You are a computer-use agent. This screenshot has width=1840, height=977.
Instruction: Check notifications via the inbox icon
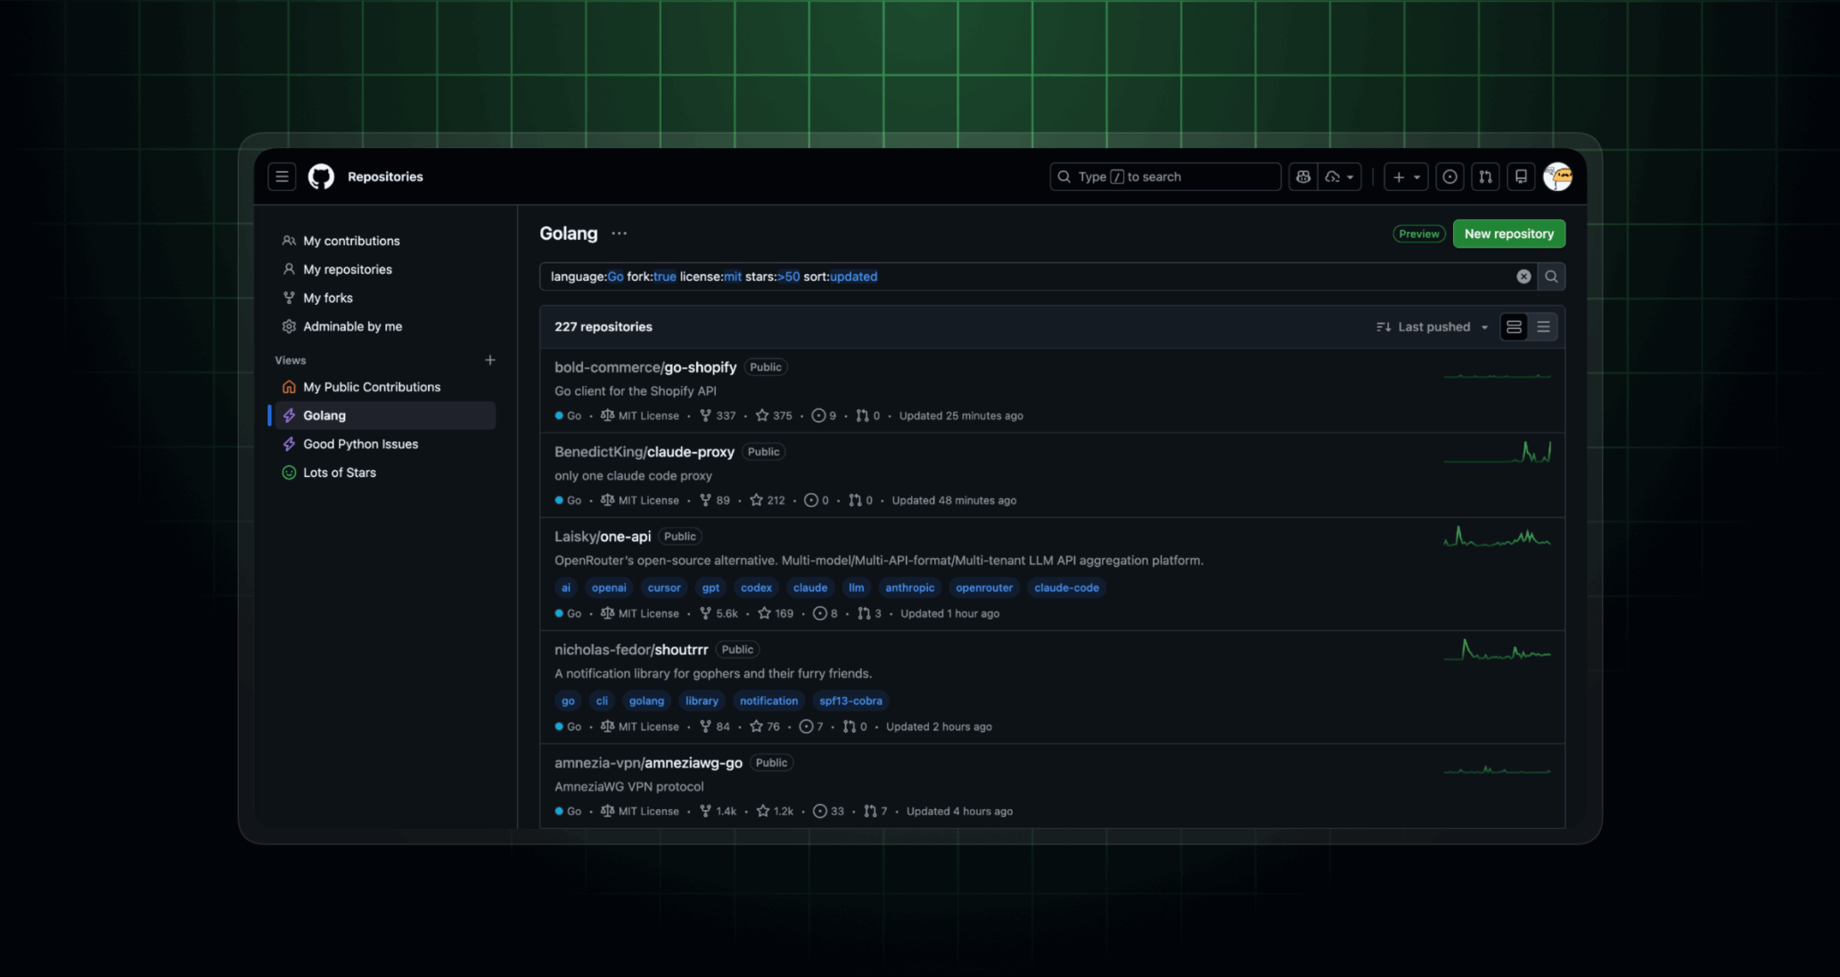tap(1520, 177)
